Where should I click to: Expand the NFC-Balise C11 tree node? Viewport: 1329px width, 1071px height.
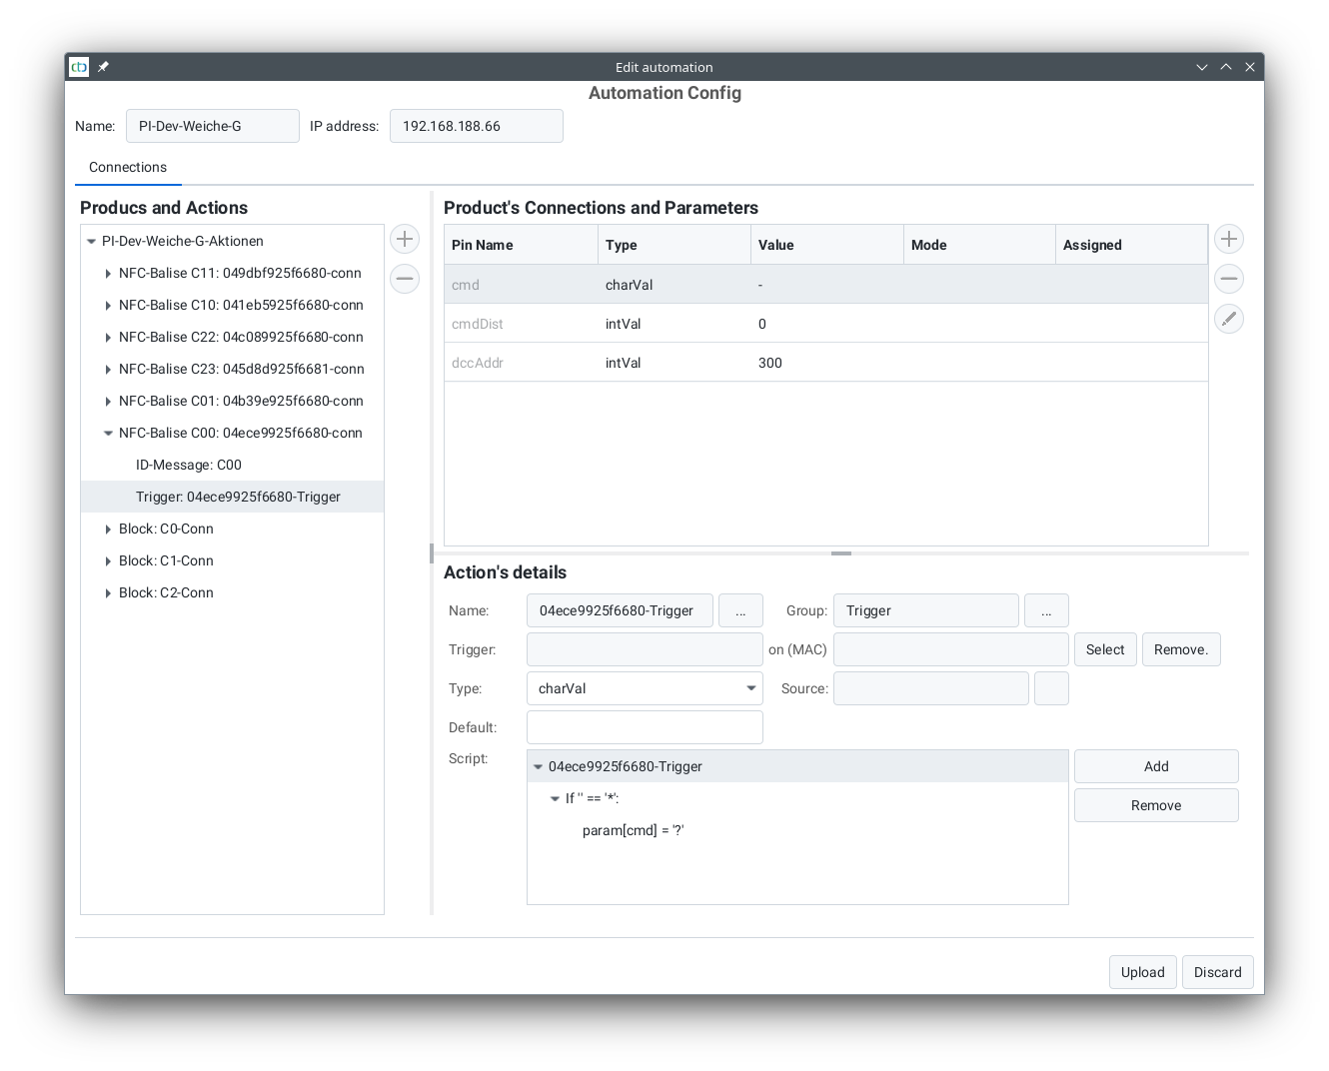click(x=108, y=274)
